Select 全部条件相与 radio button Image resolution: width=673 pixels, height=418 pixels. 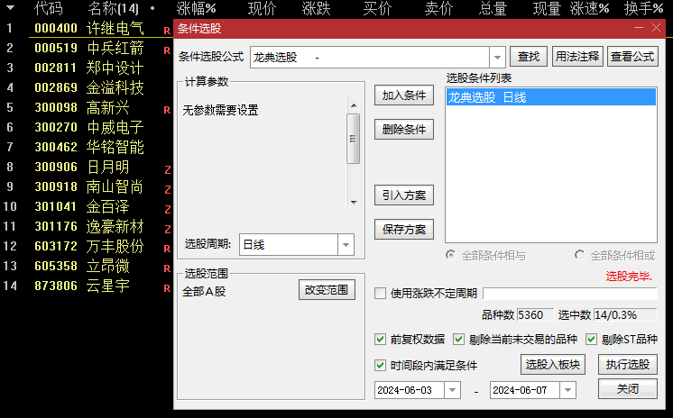point(450,255)
